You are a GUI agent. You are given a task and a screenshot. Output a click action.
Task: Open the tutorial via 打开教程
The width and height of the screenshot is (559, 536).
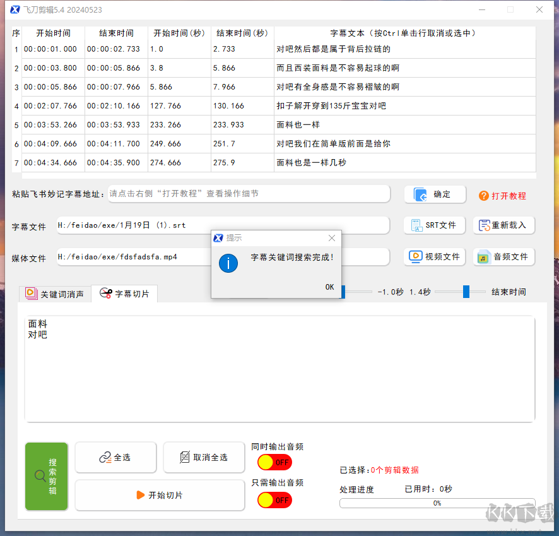pos(502,196)
